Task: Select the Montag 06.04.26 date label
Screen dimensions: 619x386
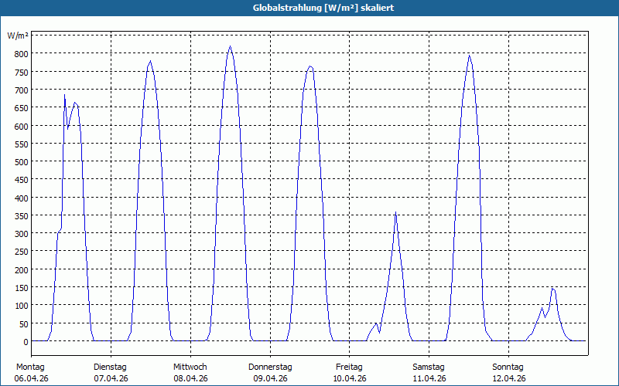Action: click(x=31, y=373)
